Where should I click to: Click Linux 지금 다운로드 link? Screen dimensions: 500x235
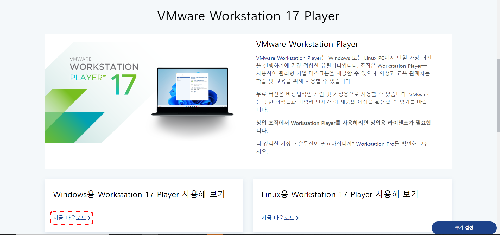point(280,218)
